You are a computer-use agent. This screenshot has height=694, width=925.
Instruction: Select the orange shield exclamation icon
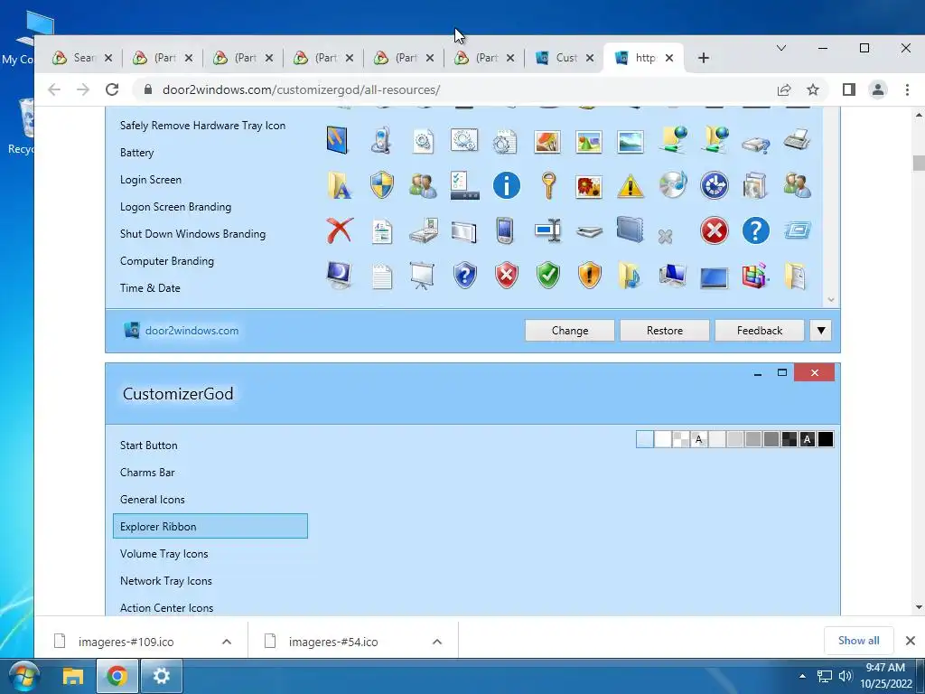pyautogui.click(x=589, y=275)
